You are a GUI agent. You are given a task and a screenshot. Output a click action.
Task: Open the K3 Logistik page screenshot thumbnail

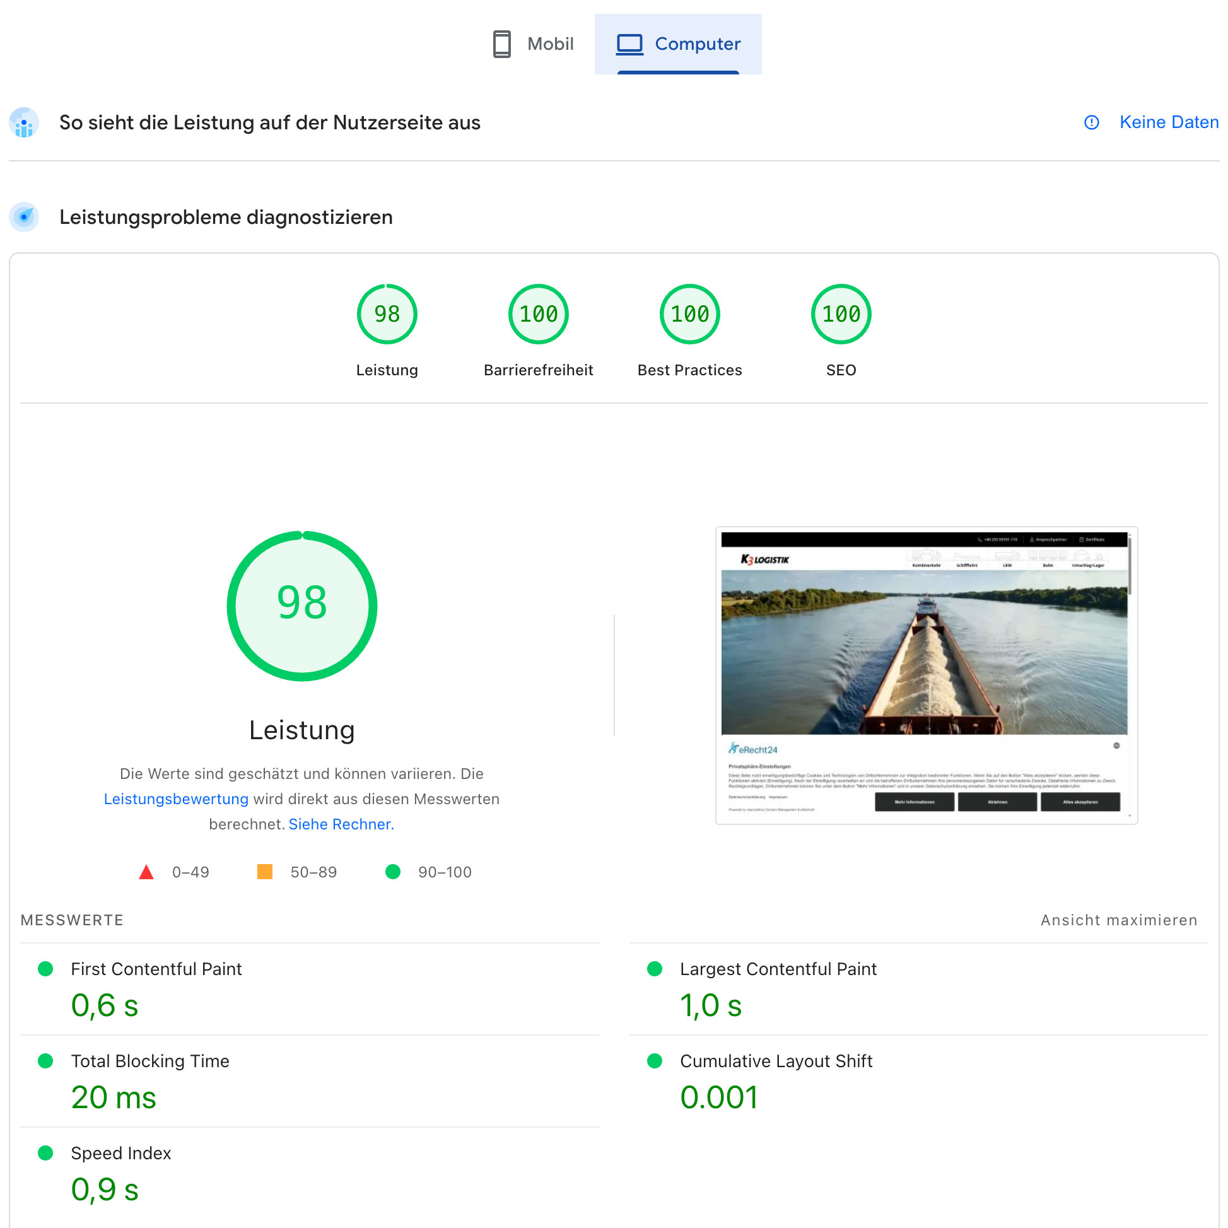tap(925, 675)
